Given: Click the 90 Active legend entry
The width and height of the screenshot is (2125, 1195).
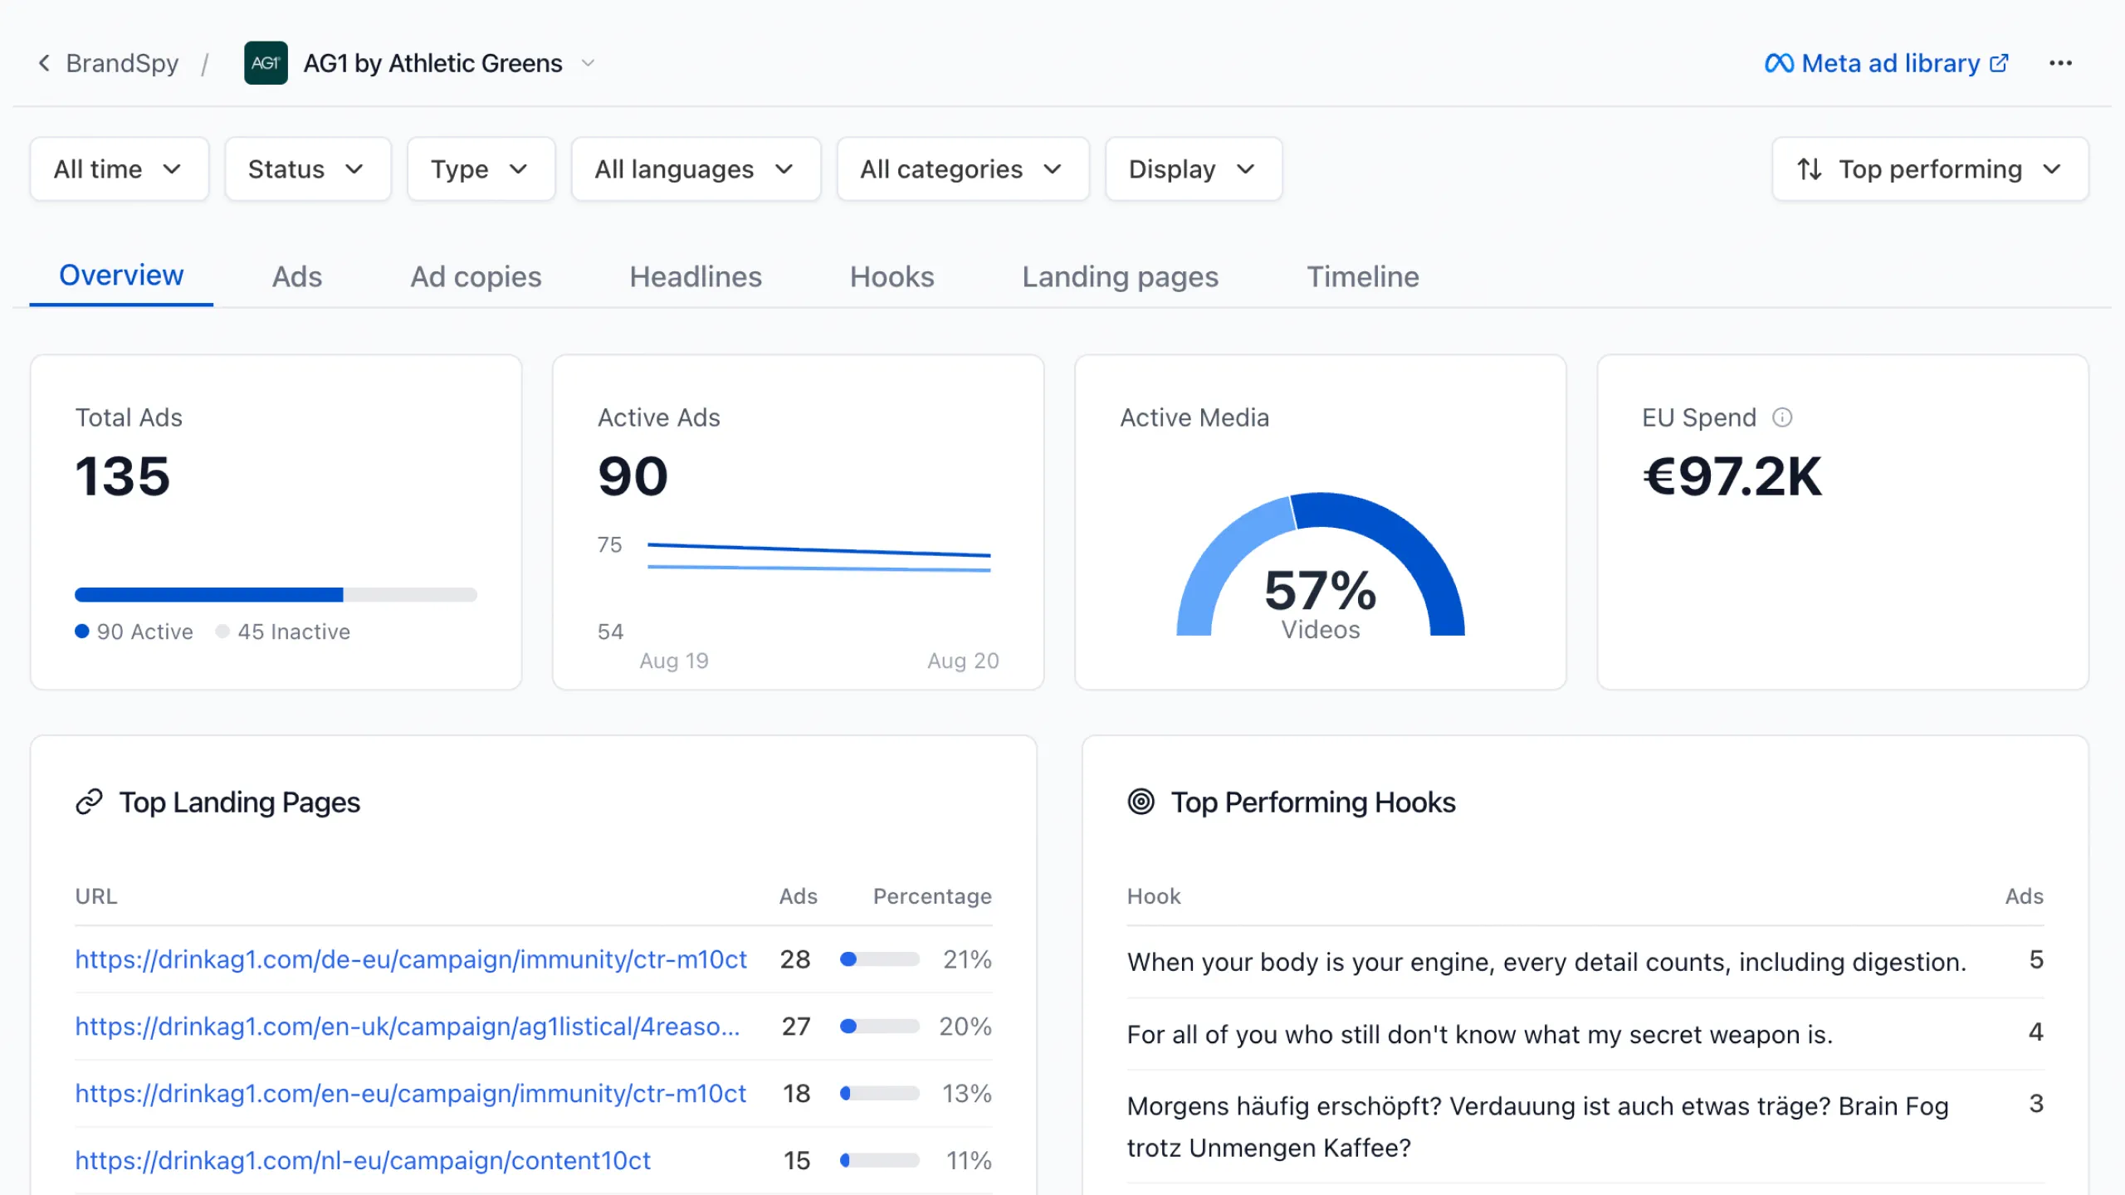Looking at the screenshot, I should [134, 632].
